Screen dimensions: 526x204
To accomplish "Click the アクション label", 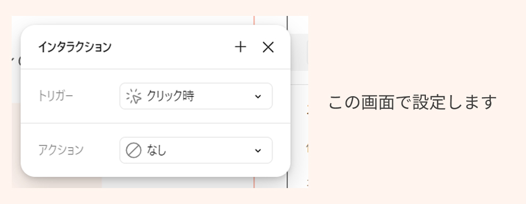I will (61, 150).
